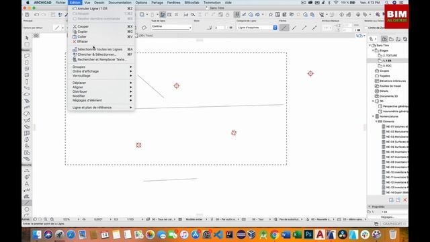Select the Arrow tool in the toolbox
Viewport: 430px width, 242px height.
point(27,38)
